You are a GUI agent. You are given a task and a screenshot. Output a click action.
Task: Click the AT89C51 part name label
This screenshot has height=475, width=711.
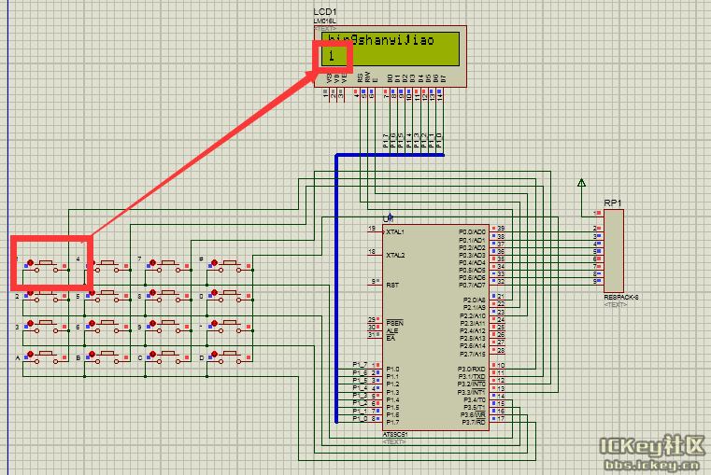(x=395, y=434)
